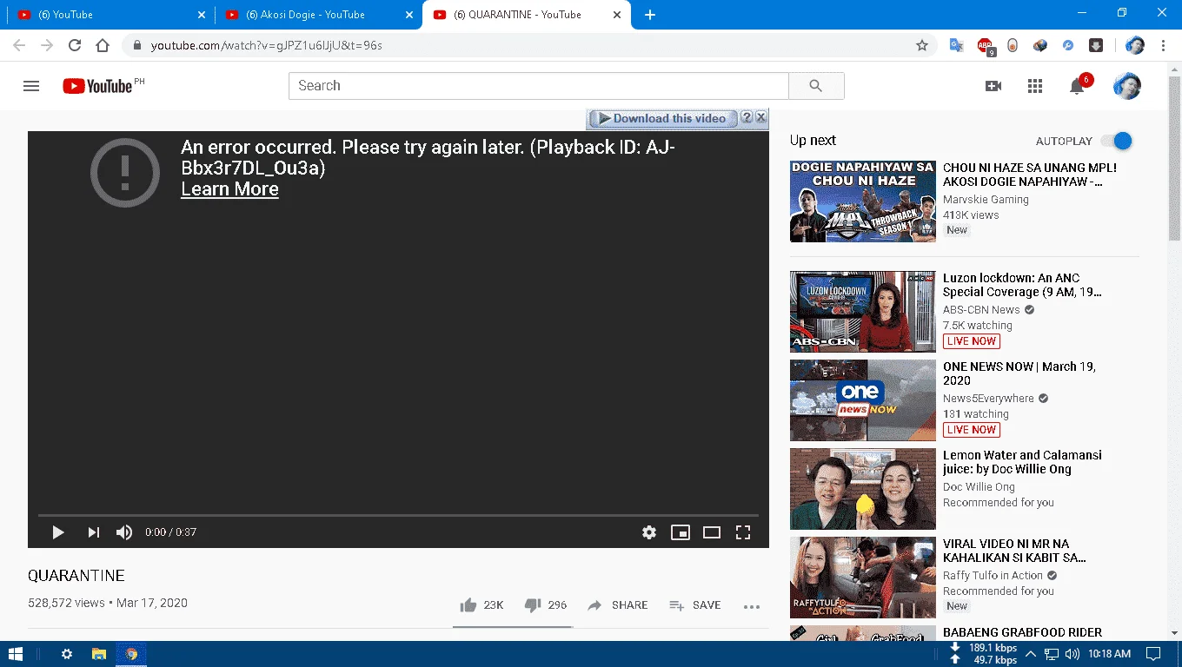Close the Akosi Dogie tab
This screenshot has width=1182, height=667.
(408, 15)
